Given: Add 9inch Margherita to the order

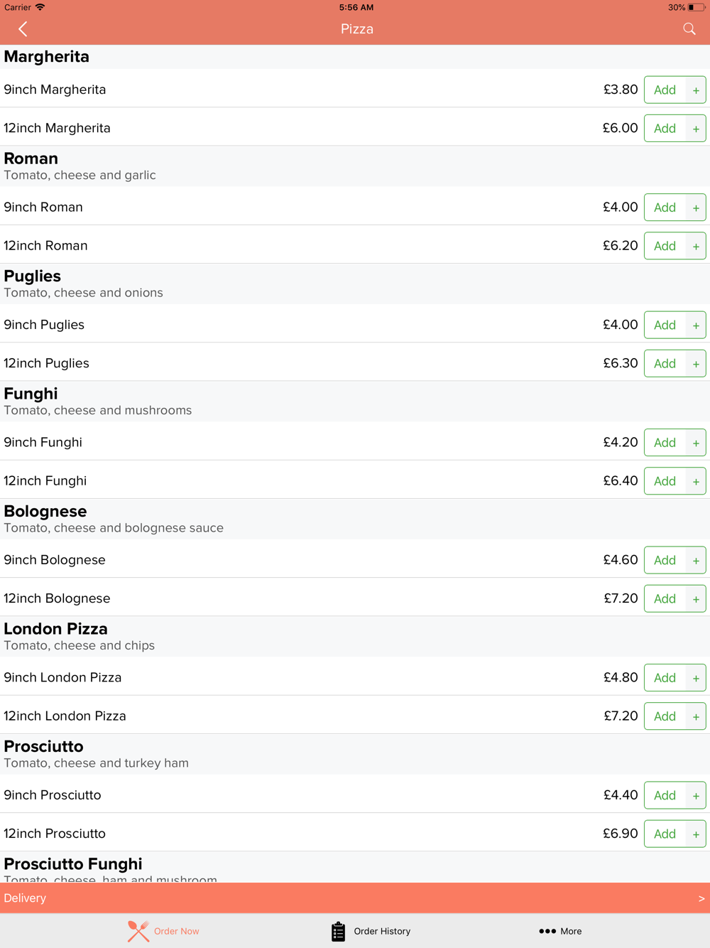Looking at the screenshot, I should (x=665, y=90).
